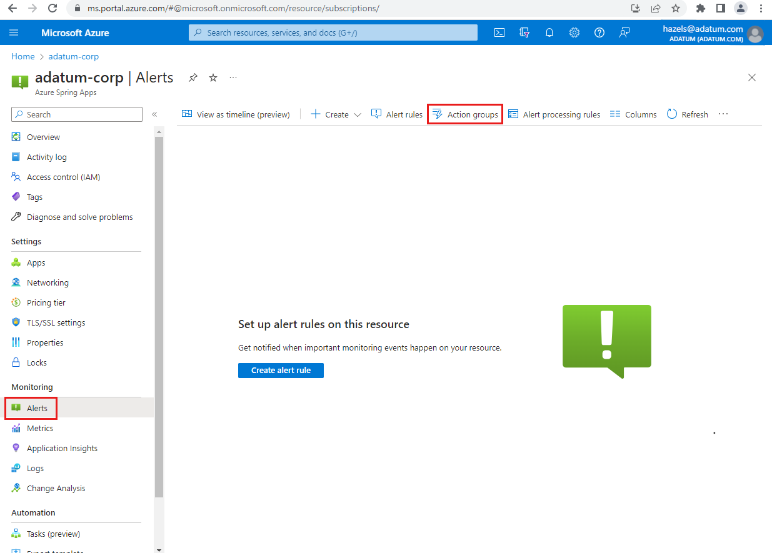Click the sidebar vertical scrollbar
Image resolution: width=772 pixels, height=553 pixels.
tap(159, 312)
